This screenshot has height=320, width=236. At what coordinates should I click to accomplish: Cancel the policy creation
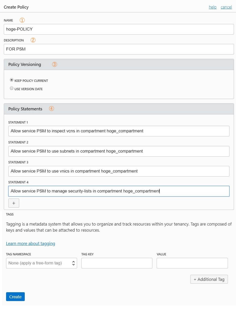pyautogui.click(x=226, y=7)
